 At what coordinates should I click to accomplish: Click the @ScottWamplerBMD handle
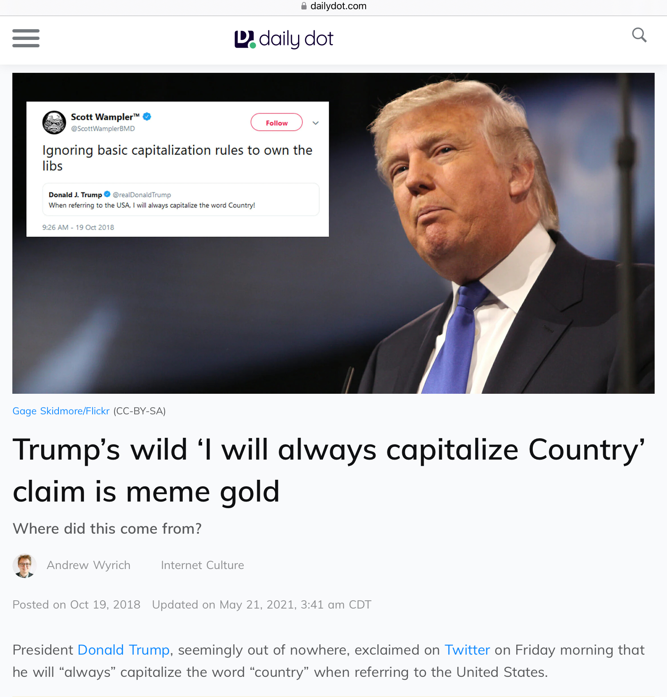coord(103,128)
